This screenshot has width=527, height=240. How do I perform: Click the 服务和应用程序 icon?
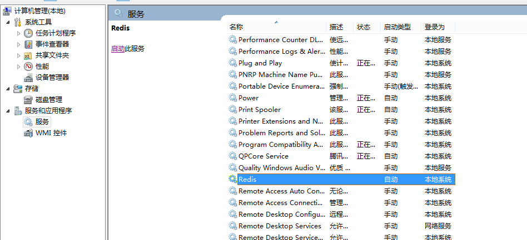(18, 111)
